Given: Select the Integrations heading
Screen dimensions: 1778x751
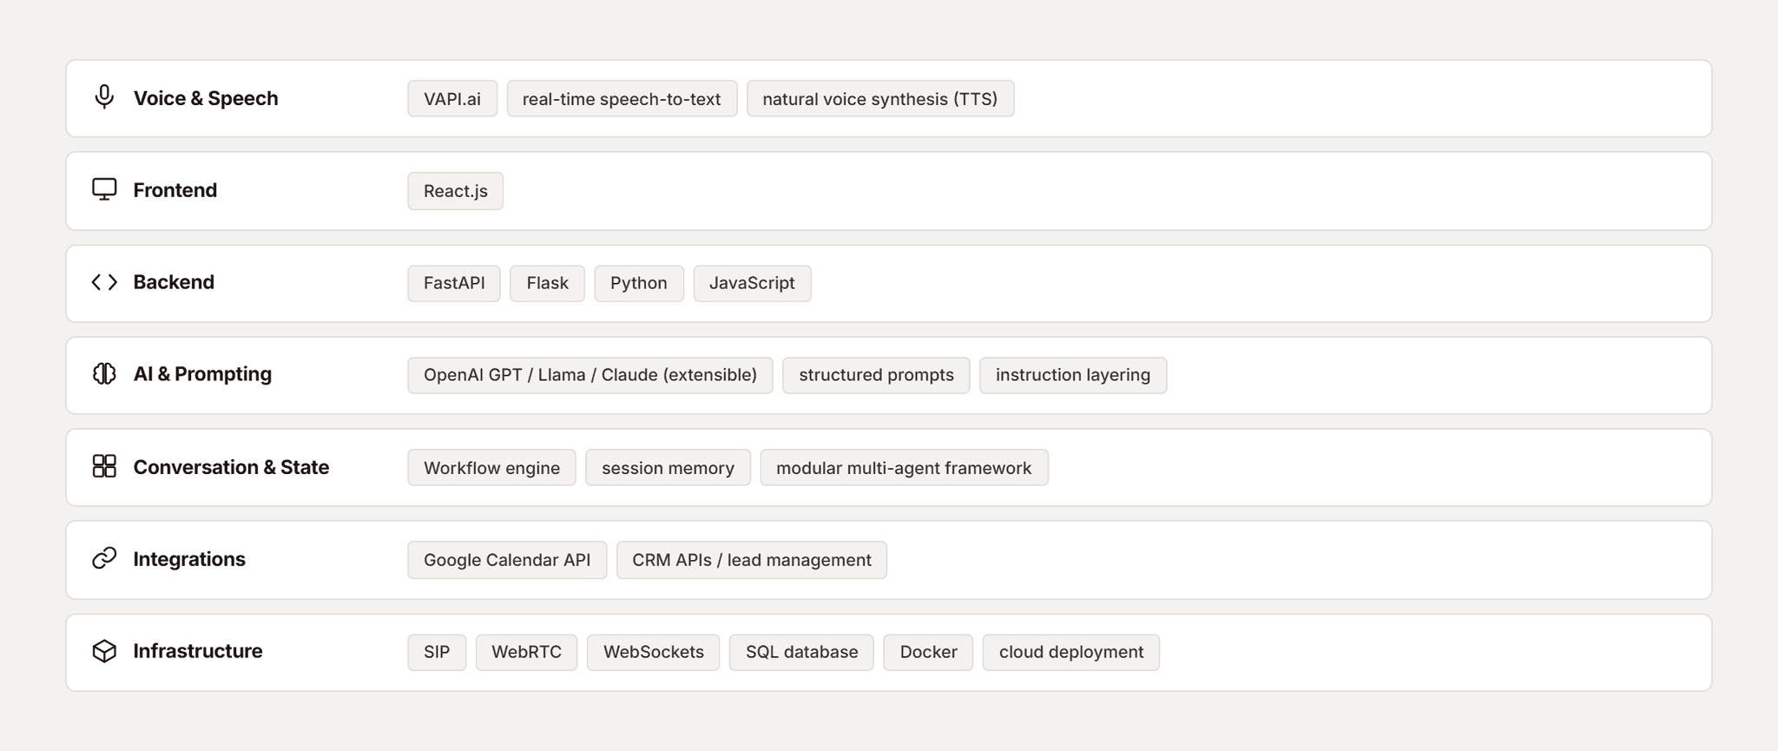Looking at the screenshot, I should (189, 559).
